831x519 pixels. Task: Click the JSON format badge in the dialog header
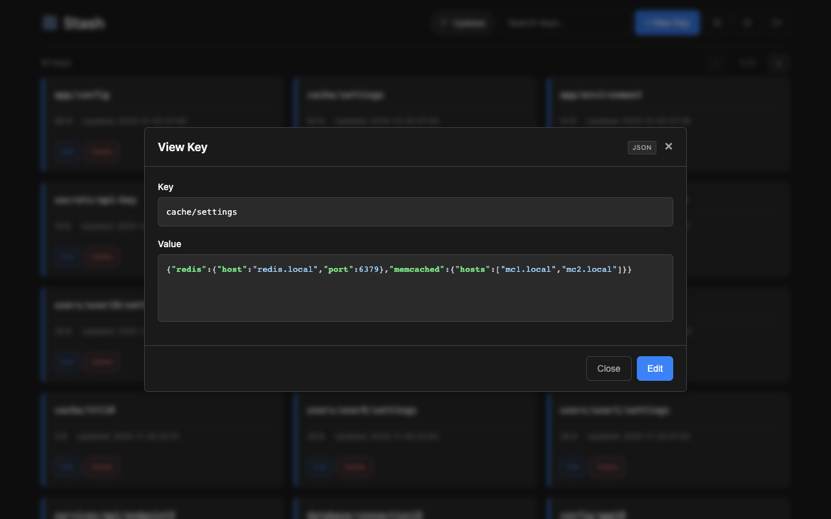(641, 147)
